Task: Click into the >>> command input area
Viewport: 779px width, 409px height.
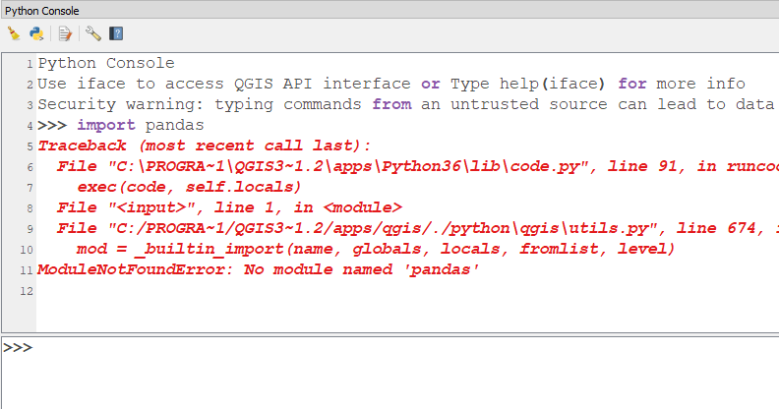Action: click(x=390, y=373)
